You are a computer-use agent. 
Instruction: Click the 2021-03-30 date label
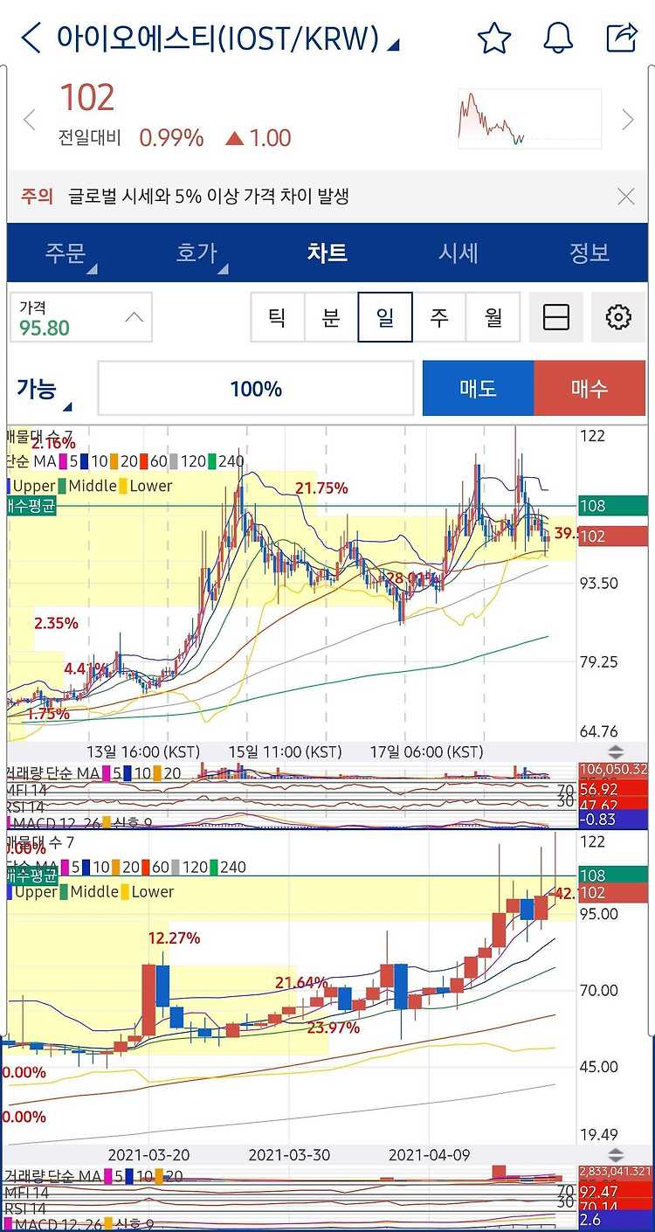tap(289, 1155)
